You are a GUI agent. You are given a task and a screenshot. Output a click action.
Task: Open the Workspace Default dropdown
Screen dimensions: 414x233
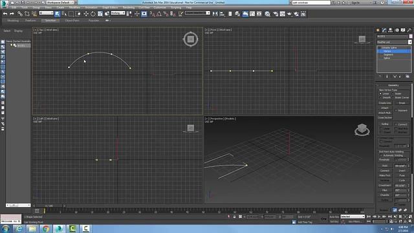coord(60,3)
